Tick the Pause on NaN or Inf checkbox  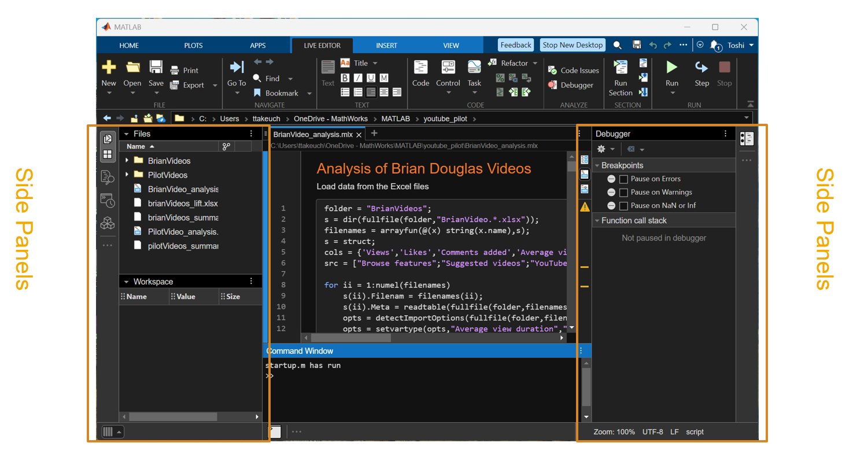point(623,206)
